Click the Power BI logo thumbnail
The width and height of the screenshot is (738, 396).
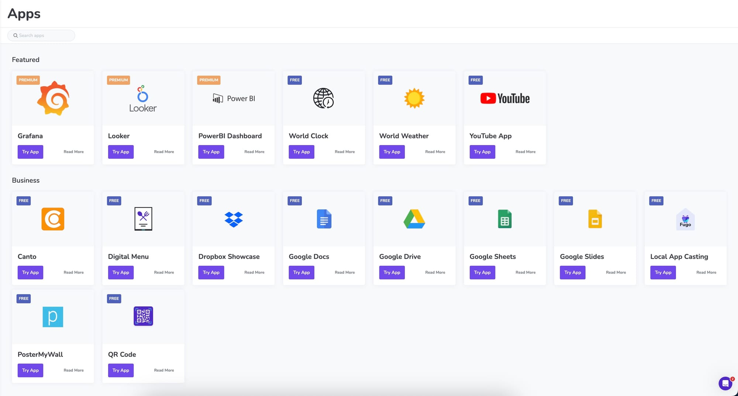234,99
